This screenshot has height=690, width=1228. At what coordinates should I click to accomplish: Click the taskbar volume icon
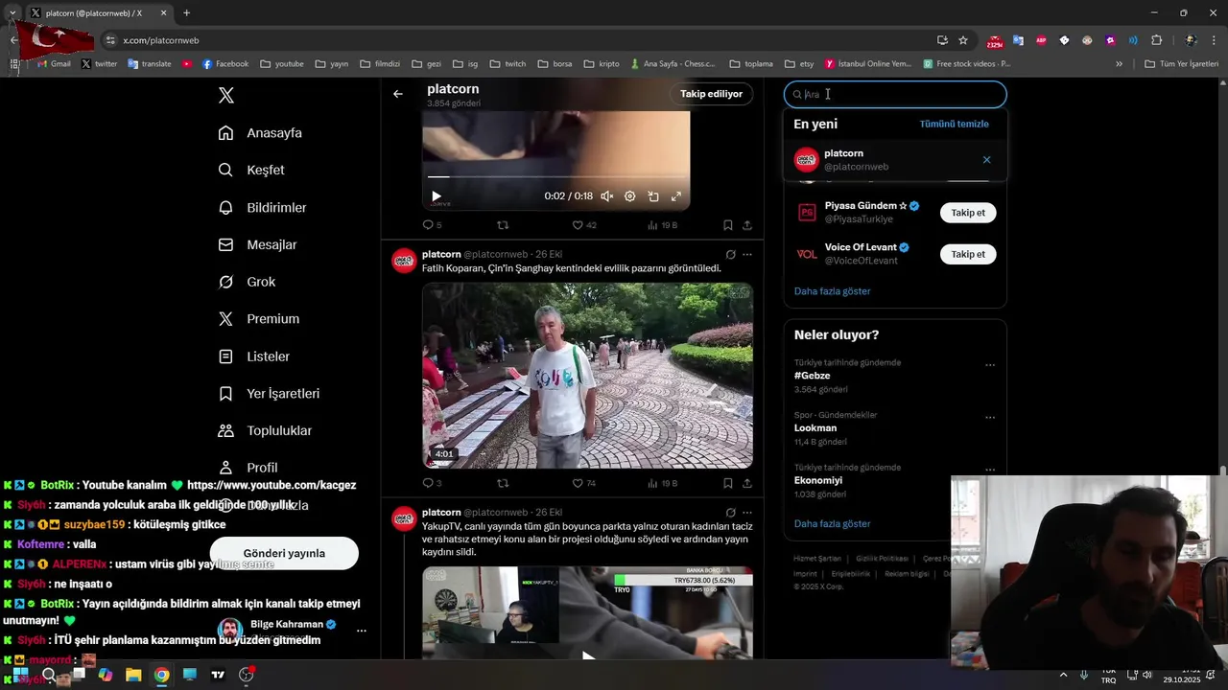coord(1147,675)
